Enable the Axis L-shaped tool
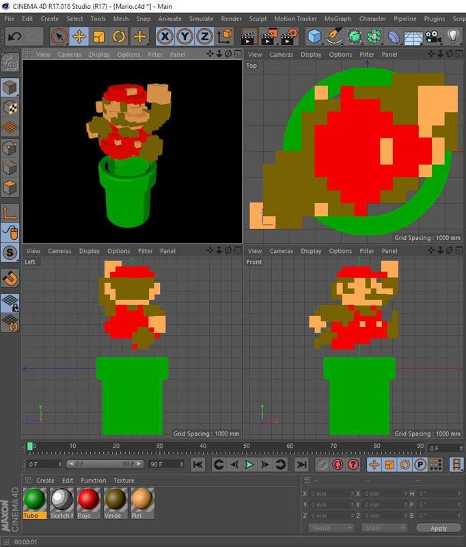The height and width of the screenshot is (547, 466). 10,213
